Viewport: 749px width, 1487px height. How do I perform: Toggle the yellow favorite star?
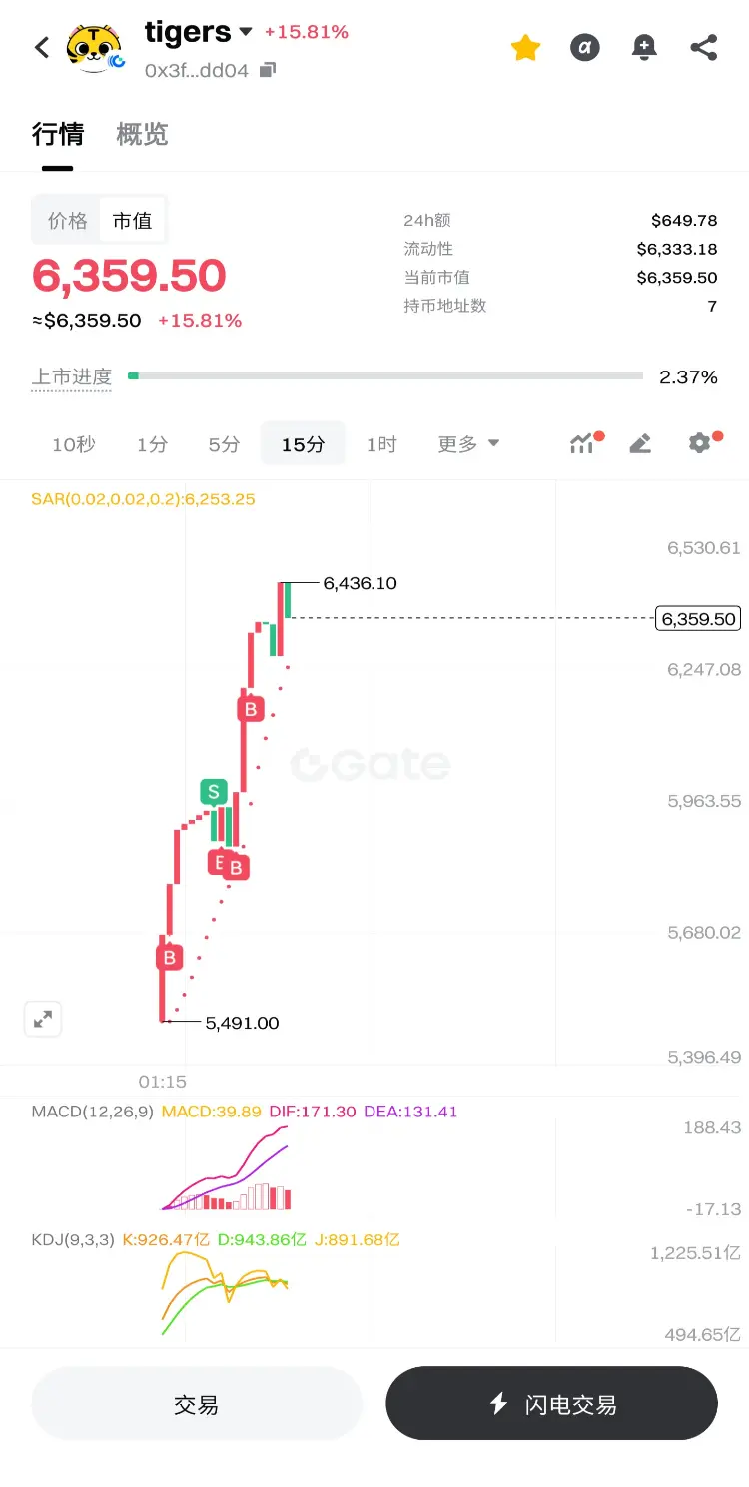point(525,47)
